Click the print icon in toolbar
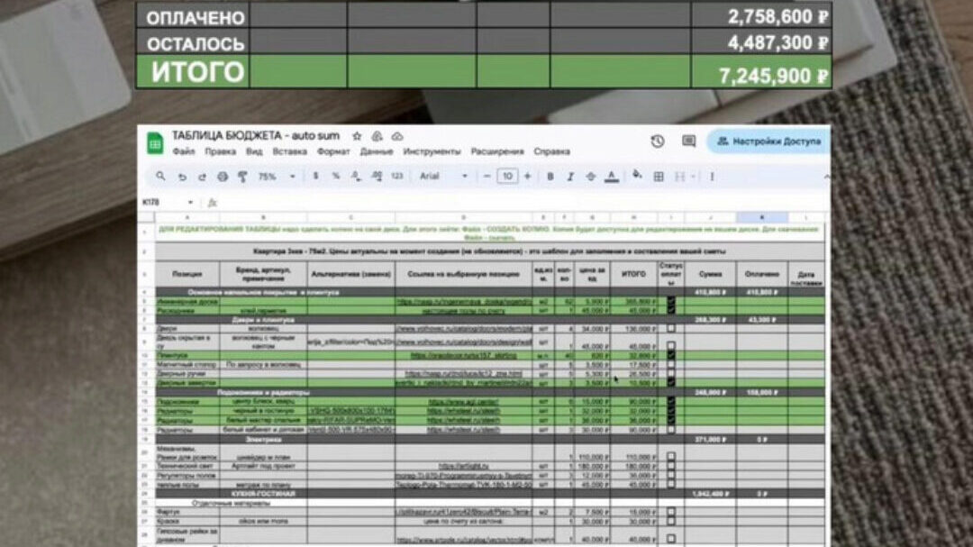The height and width of the screenshot is (547, 973). tap(222, 177)
